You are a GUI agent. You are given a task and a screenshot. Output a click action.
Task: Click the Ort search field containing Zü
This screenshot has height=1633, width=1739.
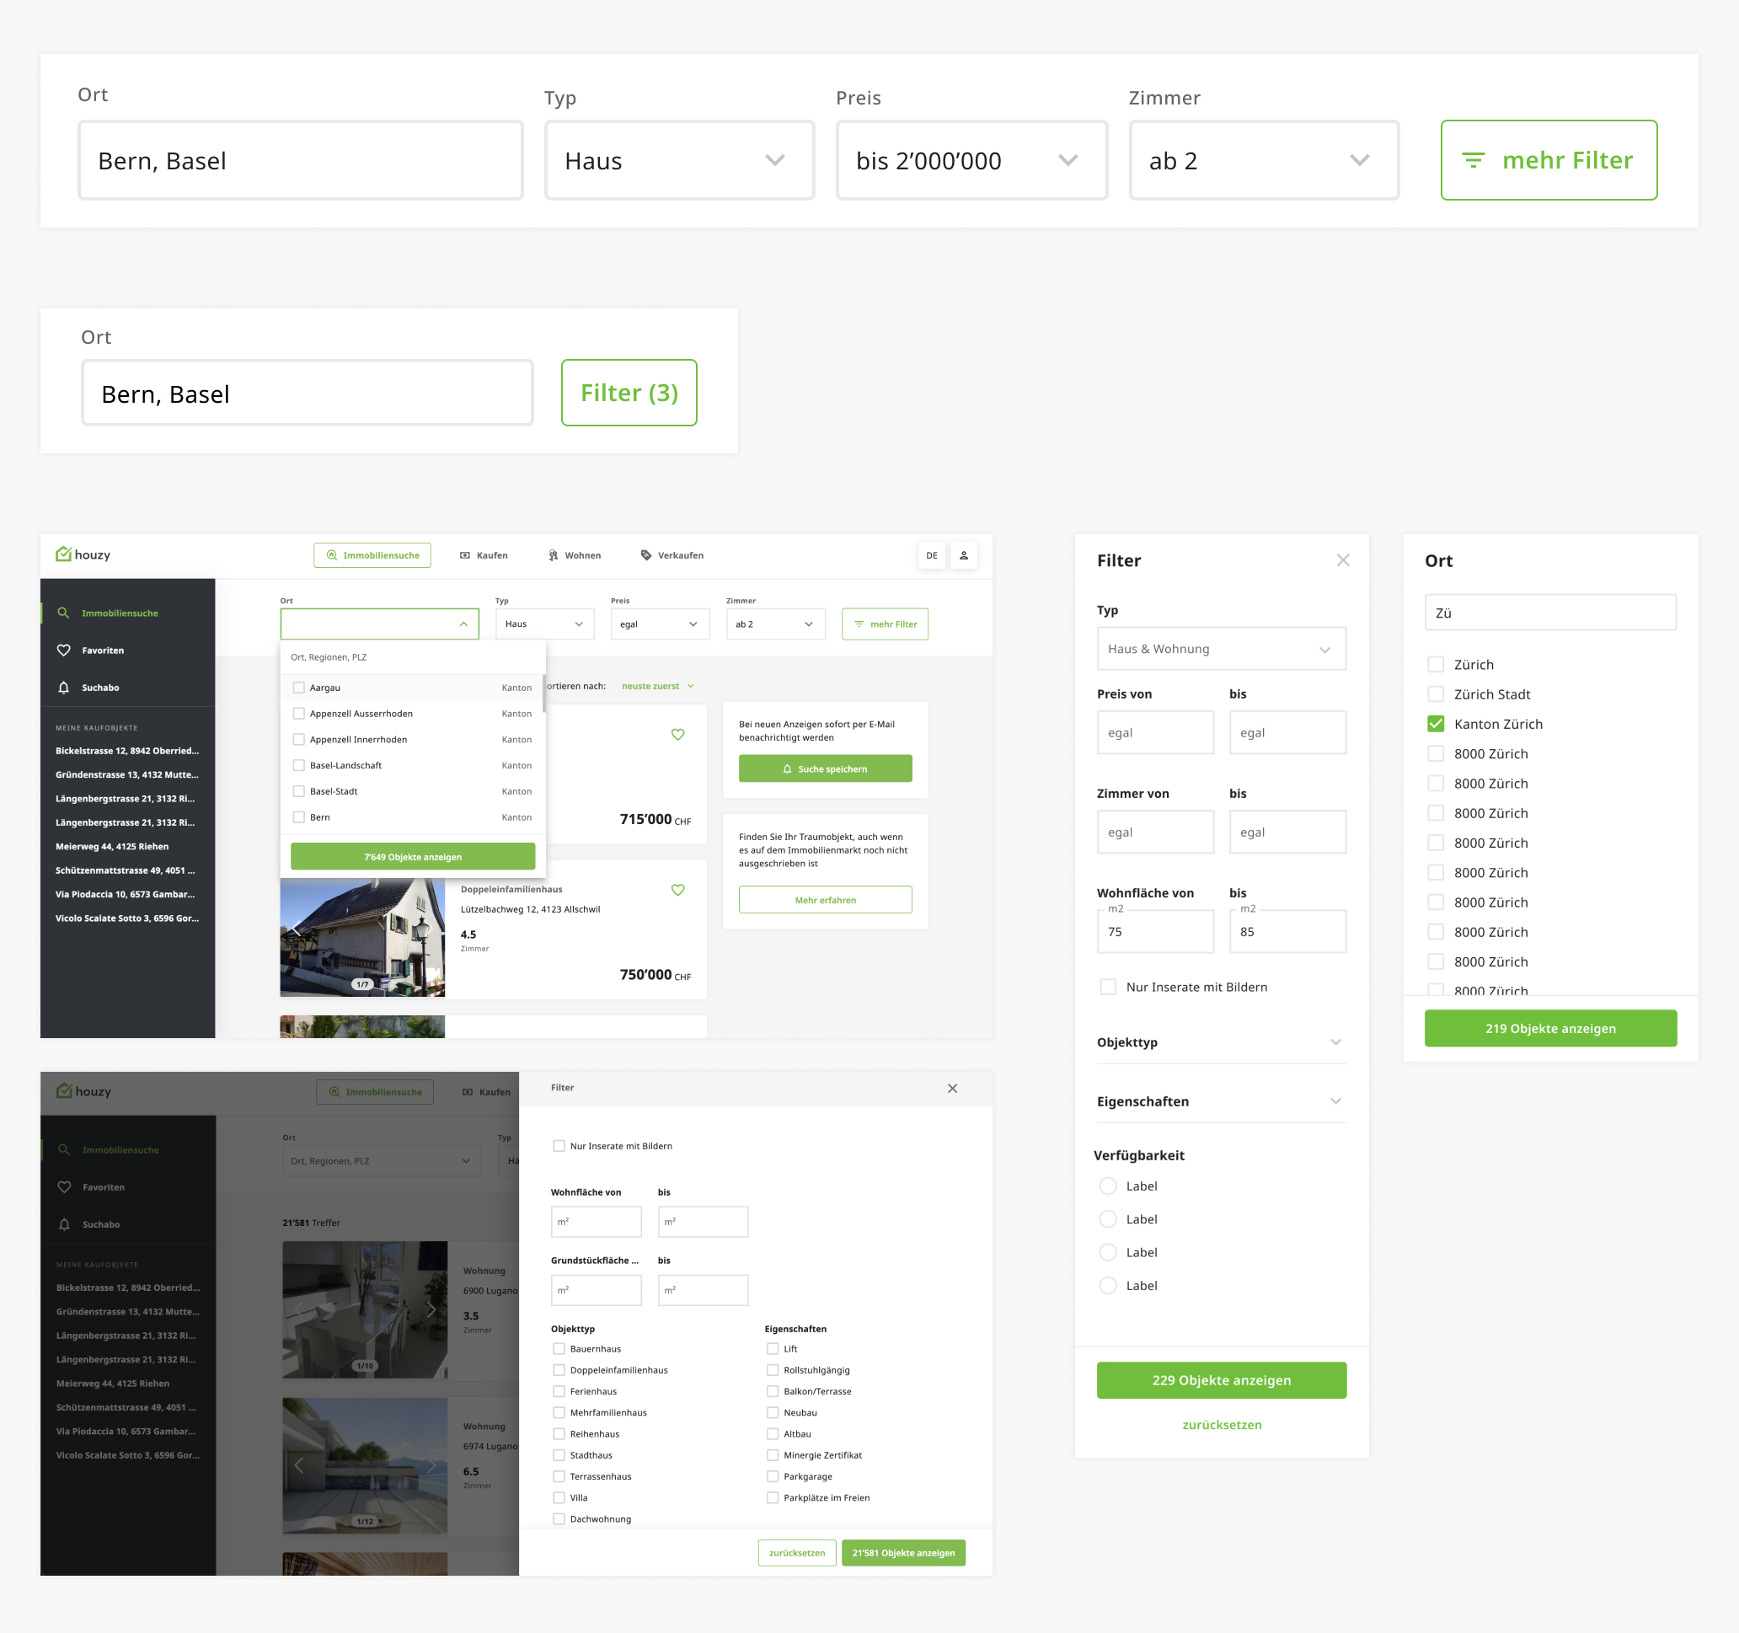1550,613
